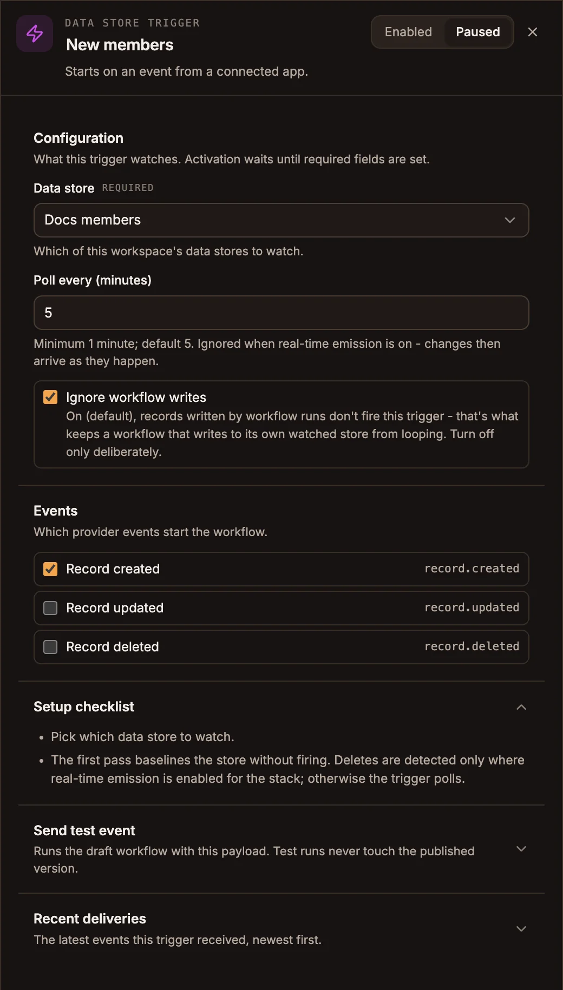Uncheck the Record created event

[x=50, y=569]
